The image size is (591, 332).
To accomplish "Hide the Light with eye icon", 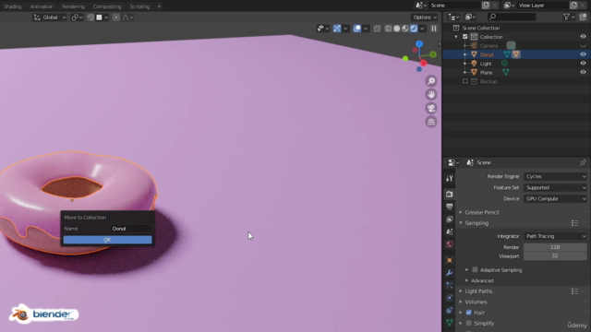I will [583, 64].
